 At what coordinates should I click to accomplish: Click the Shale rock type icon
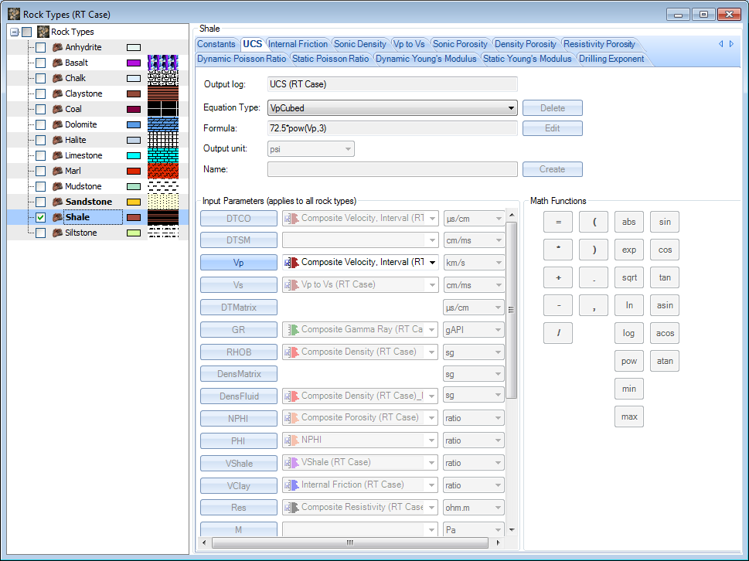[57, 217]
